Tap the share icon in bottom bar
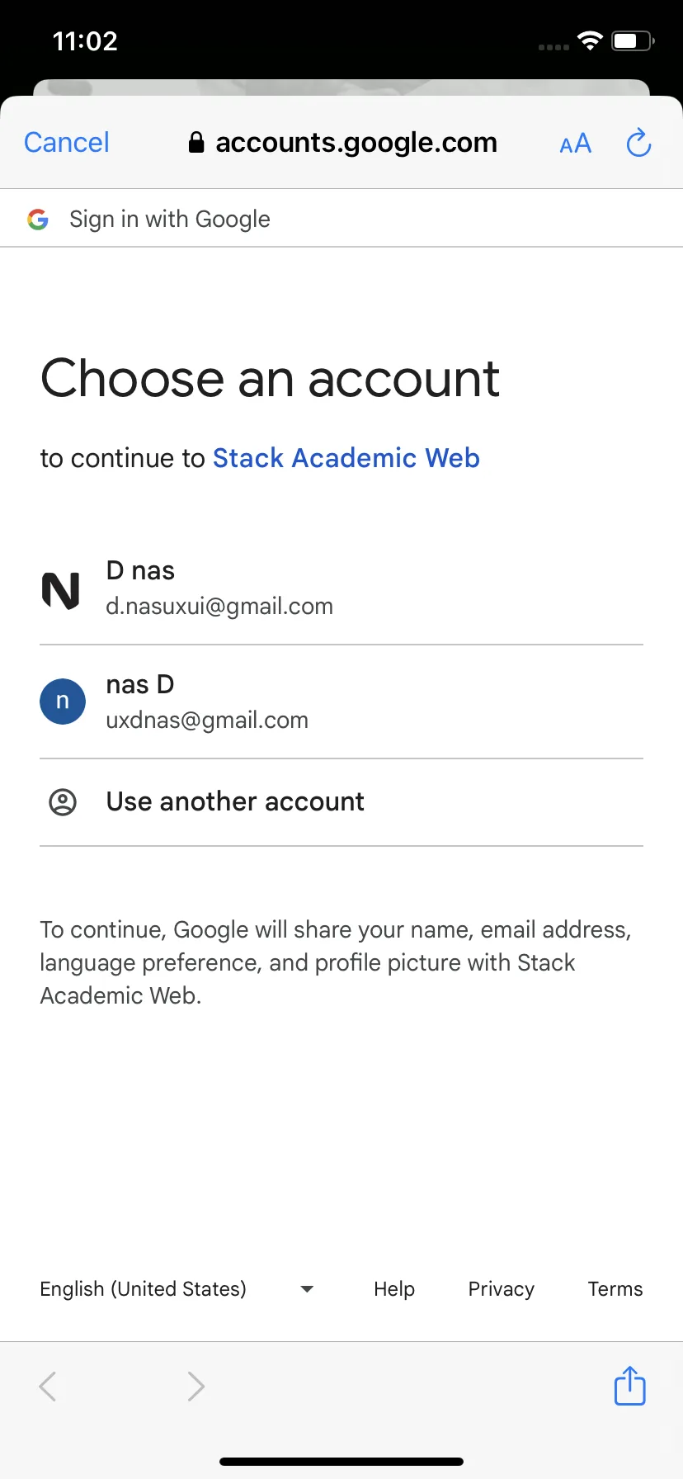 629,1386
